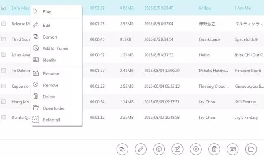Click the Convert icon in the bottom toolbar

click(122, 149)
